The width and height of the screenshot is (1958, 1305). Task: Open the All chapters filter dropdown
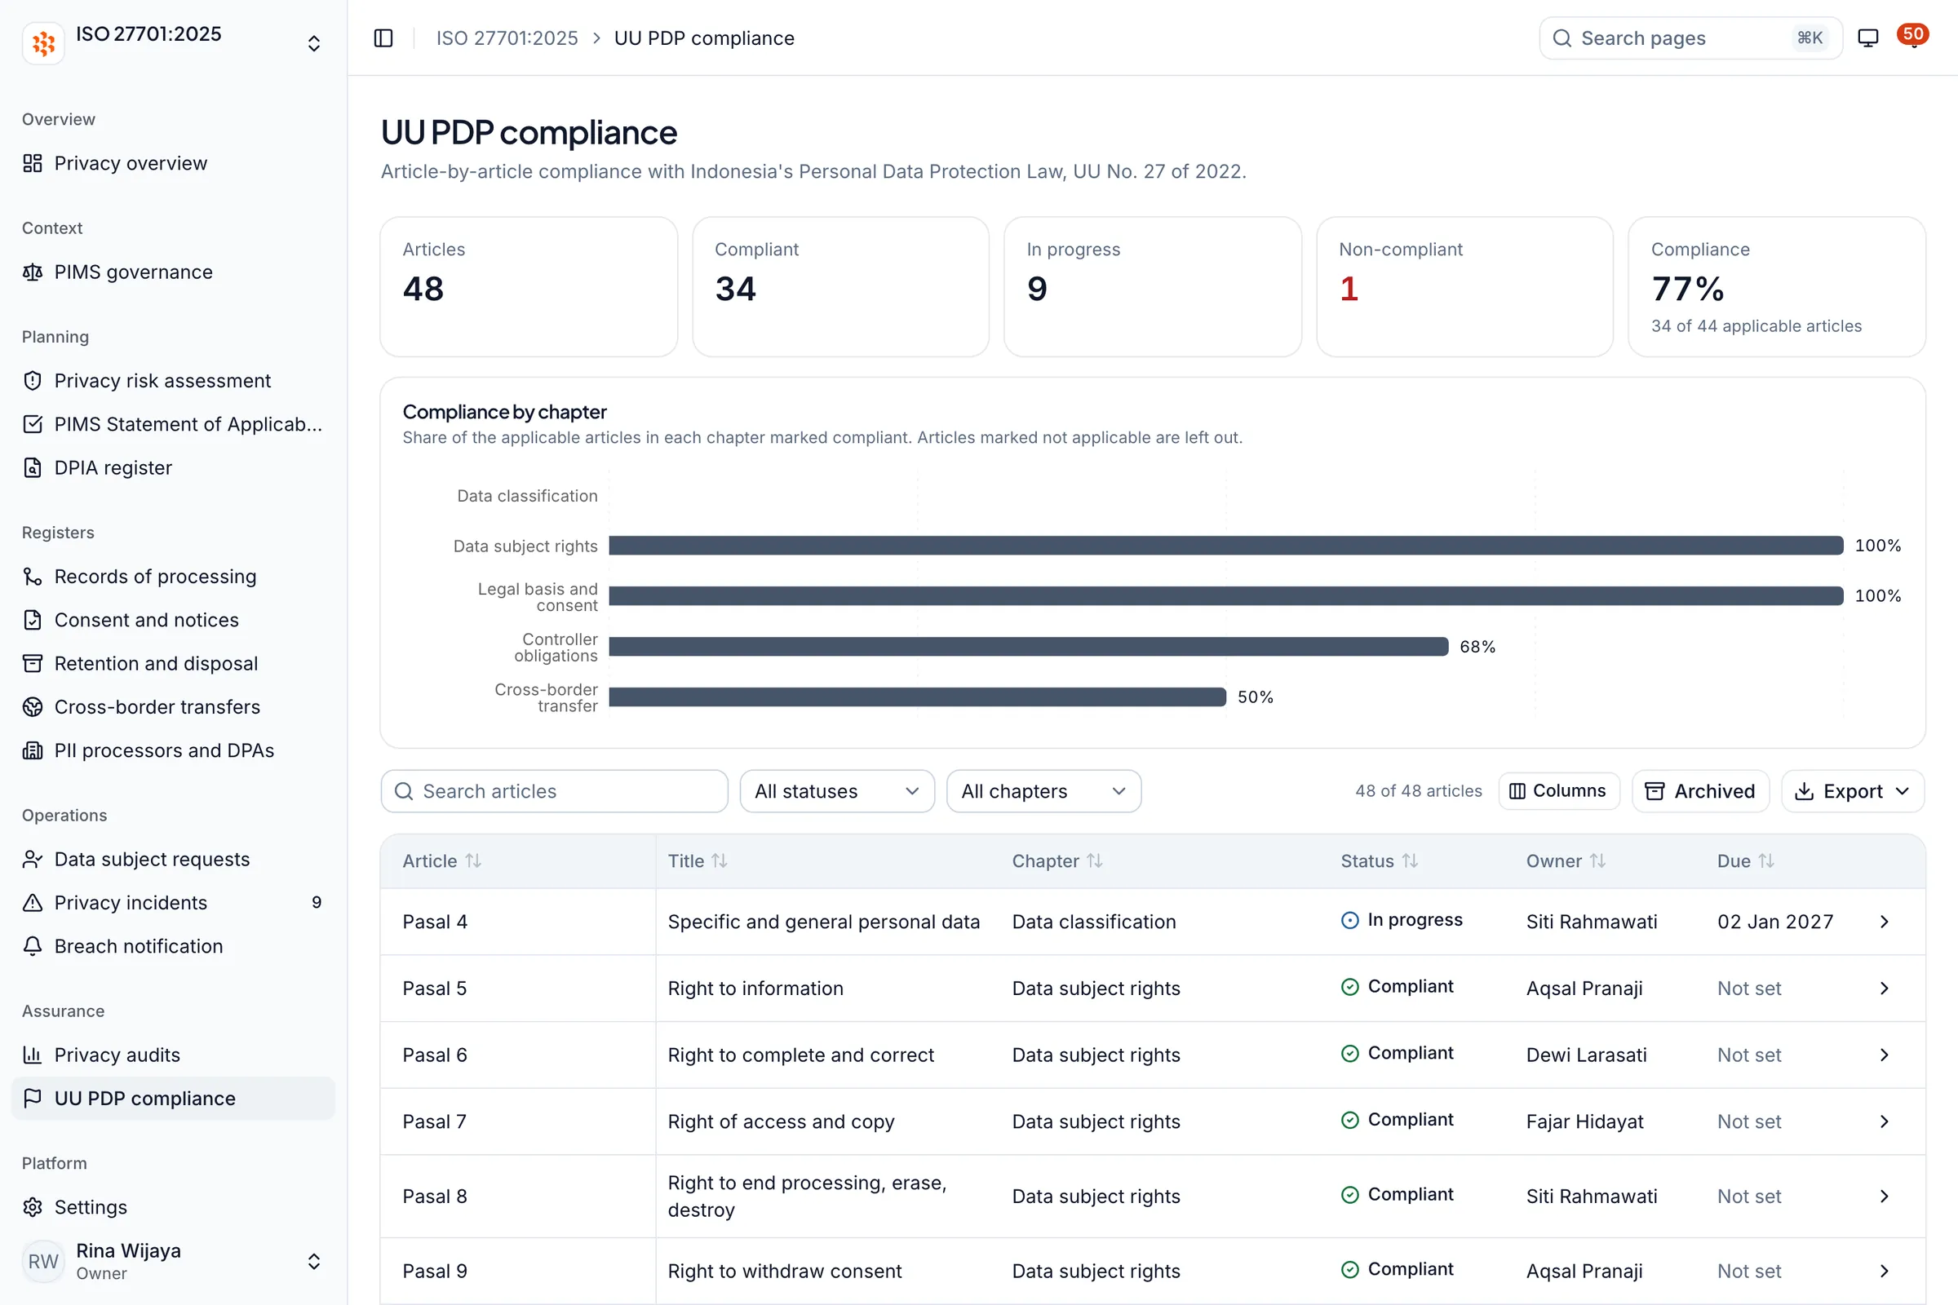[1043, 790]
